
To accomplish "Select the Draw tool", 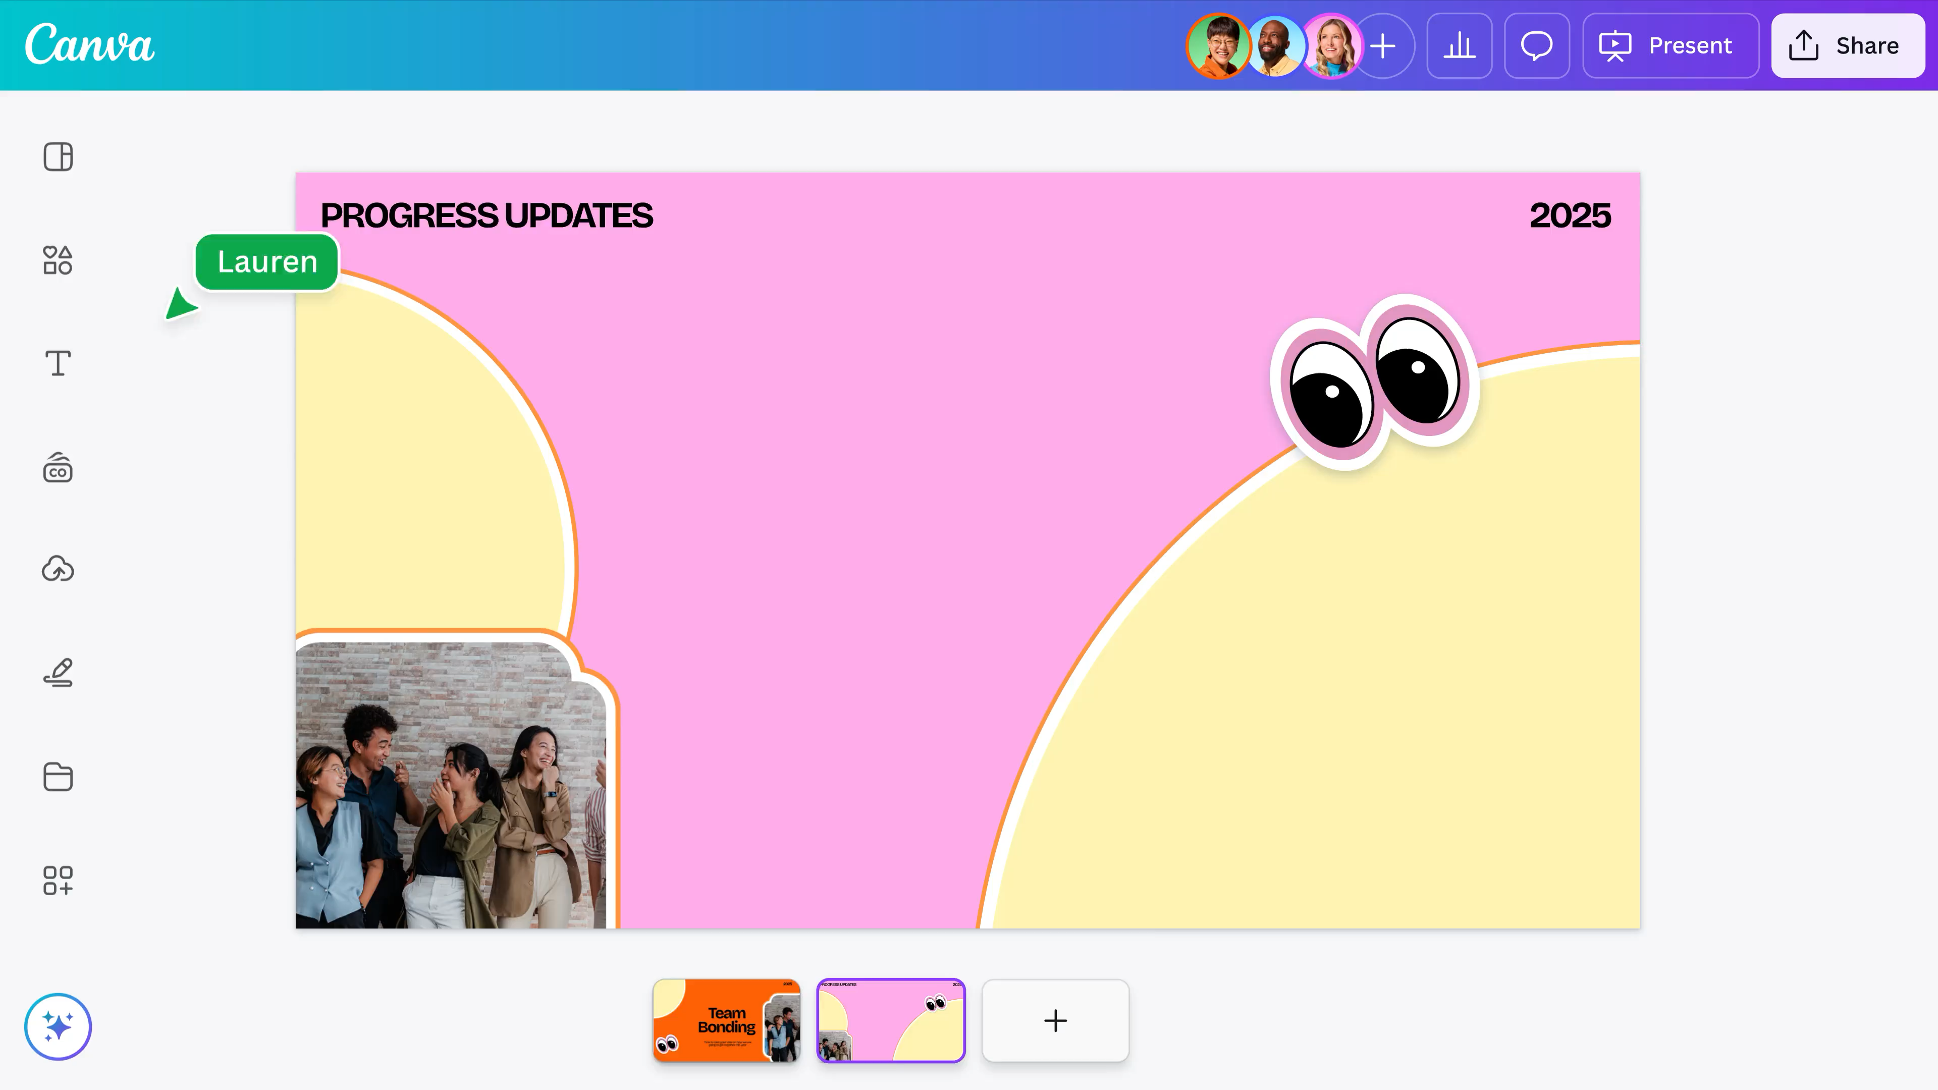I will coord(58,672).
